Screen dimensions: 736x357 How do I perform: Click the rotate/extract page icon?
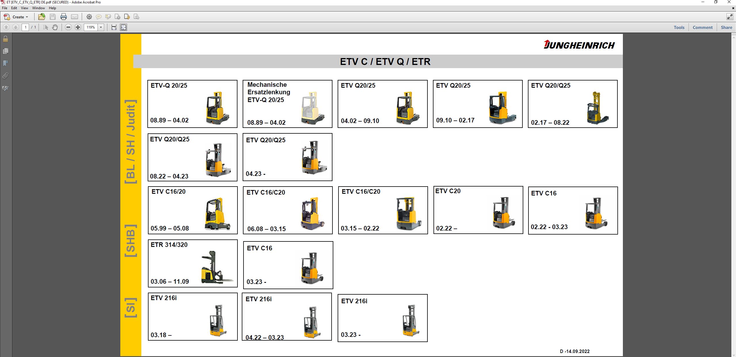coord(127,17)
